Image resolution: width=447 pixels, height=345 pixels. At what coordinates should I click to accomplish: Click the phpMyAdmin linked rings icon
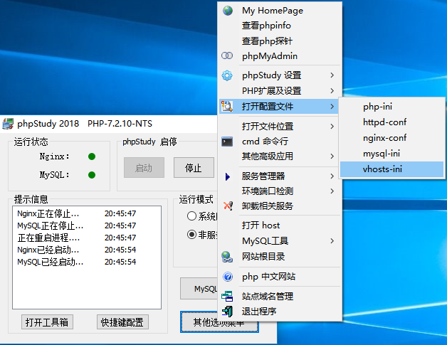tap(227, 55)
